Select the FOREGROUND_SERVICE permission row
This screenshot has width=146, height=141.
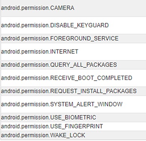(x=73, y=38)
